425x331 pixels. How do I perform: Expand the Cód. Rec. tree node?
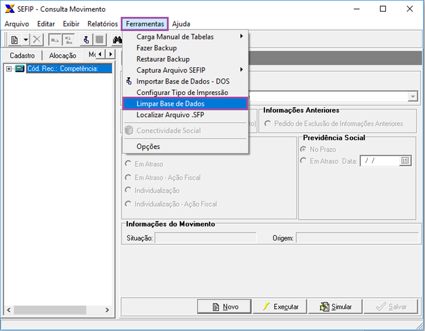point(9,69)
